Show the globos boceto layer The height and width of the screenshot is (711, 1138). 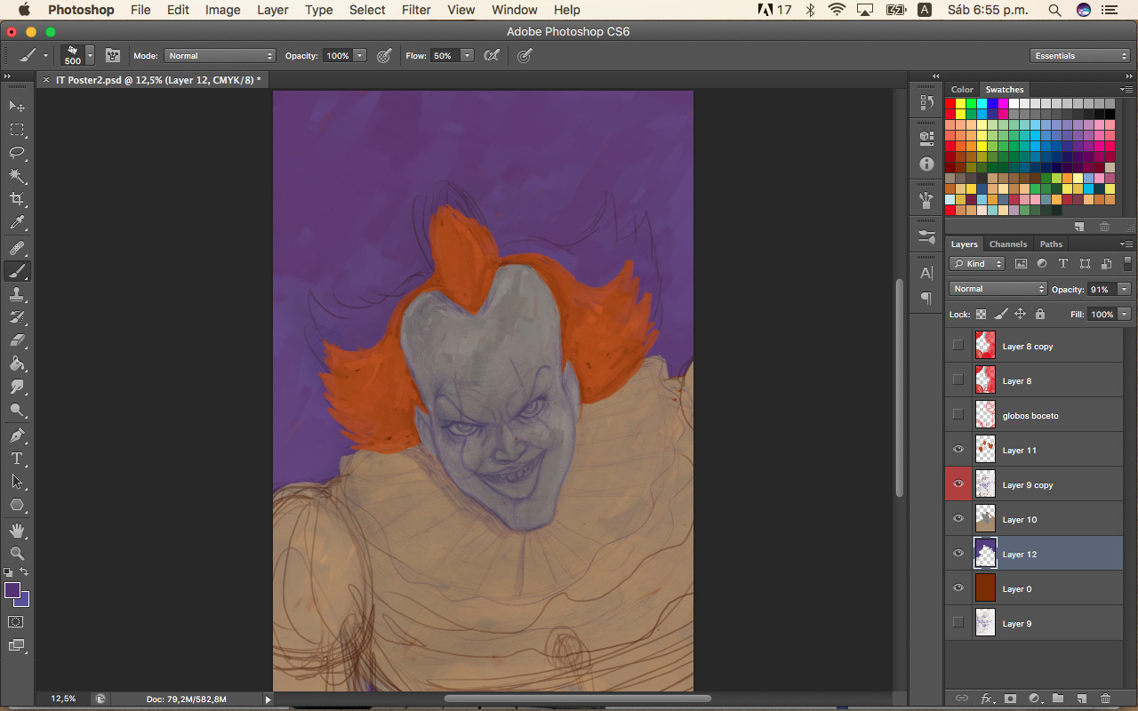pyautogui.click(x=958, y=415)
